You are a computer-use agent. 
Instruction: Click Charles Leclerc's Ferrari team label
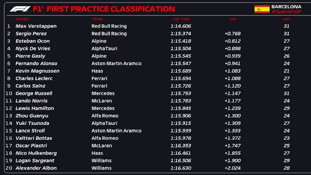coord(99,78)
